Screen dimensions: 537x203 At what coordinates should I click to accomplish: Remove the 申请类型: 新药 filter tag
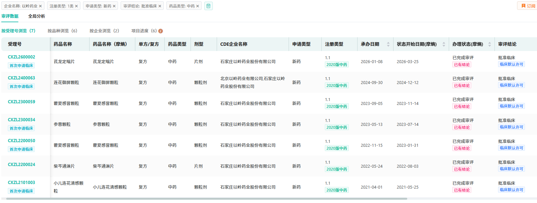point(114,6)
